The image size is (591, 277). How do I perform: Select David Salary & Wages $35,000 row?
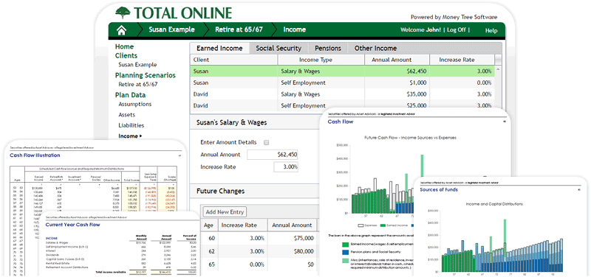pyautogui.click(x=342, y=94)
